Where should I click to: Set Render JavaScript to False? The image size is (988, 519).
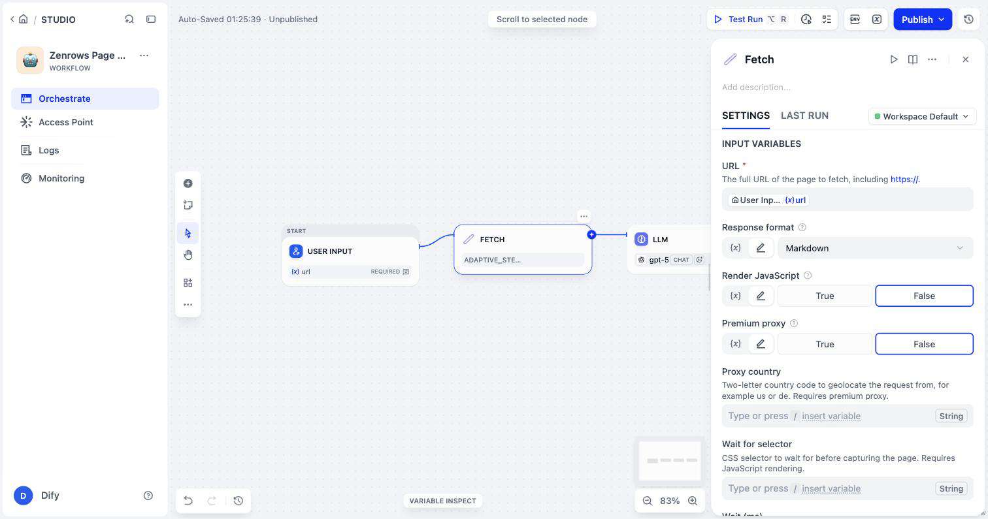924,296
